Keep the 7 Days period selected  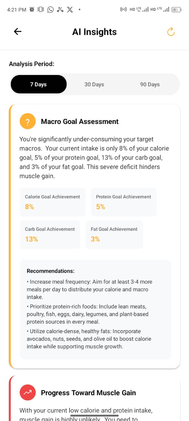(38, 84)
